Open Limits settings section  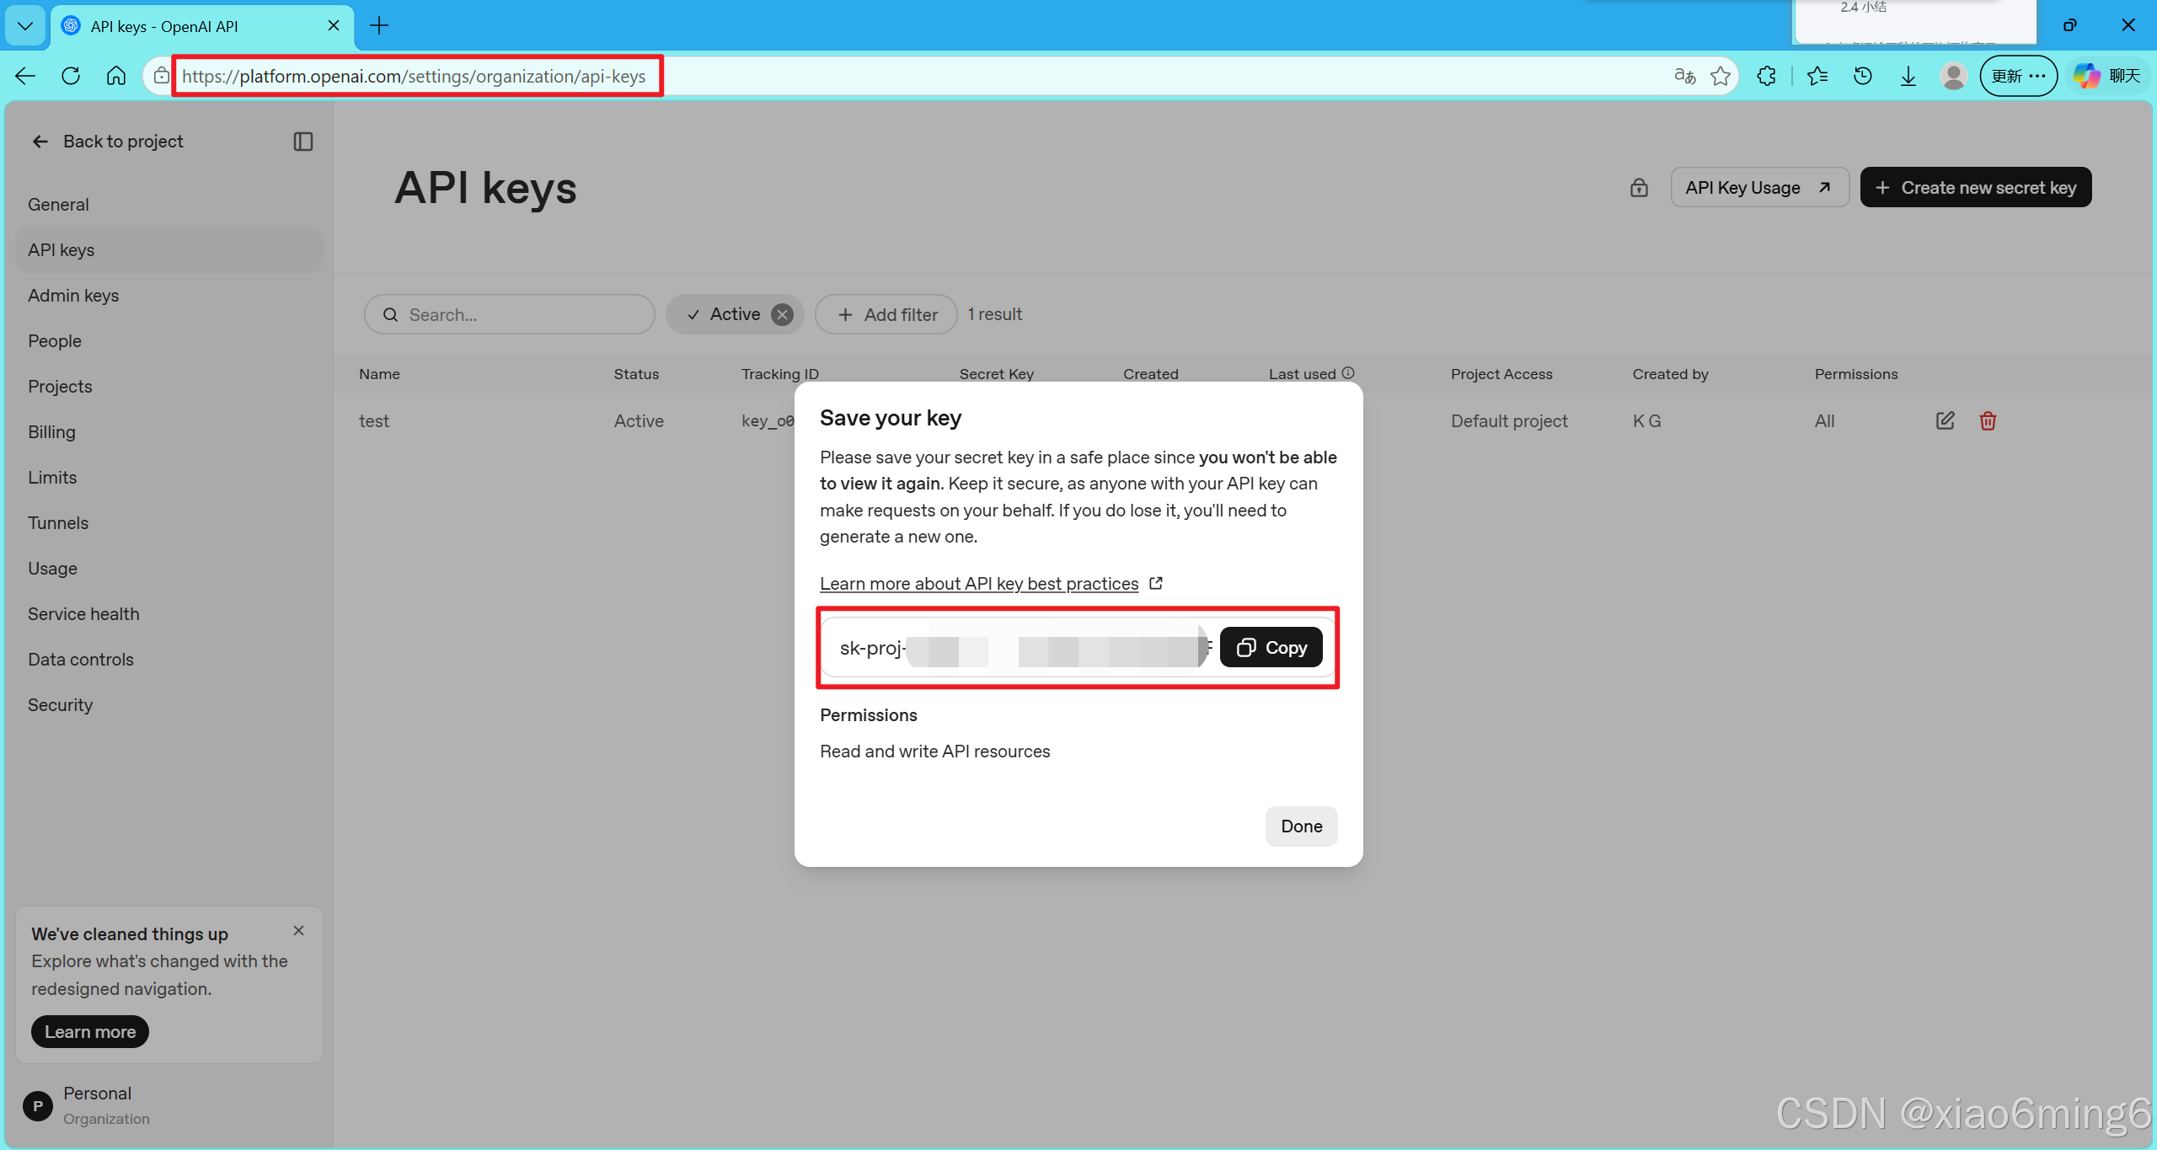[169, 478]
